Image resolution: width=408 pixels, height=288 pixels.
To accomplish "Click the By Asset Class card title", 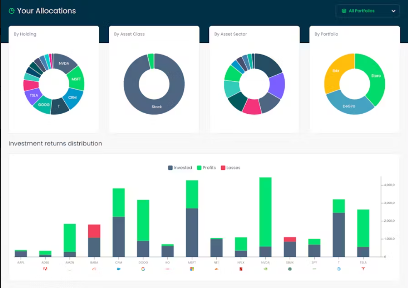I will [x=129, y=34].
